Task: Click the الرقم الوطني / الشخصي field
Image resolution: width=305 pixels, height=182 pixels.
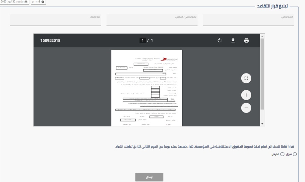Action: pyautogui.click(x=152, y=21)
